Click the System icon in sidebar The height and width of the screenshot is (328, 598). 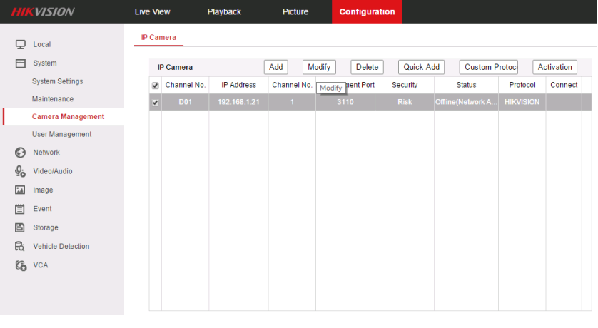click(x=21, y=63)
